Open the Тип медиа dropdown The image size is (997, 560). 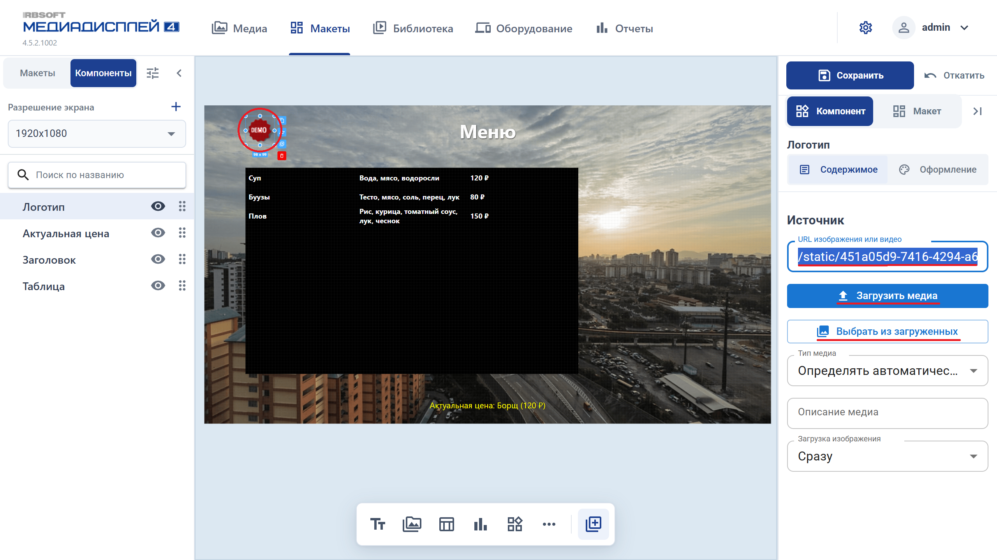click(887, 371)
